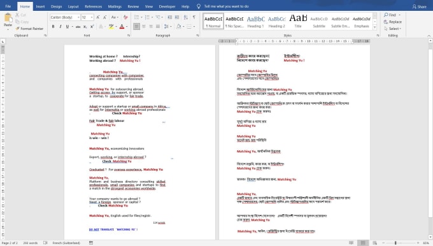Toggle Underline formatting
Screen dimensions: 433x246
coord(67,27)
